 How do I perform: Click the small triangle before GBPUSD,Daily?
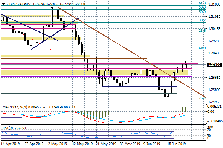4,4
